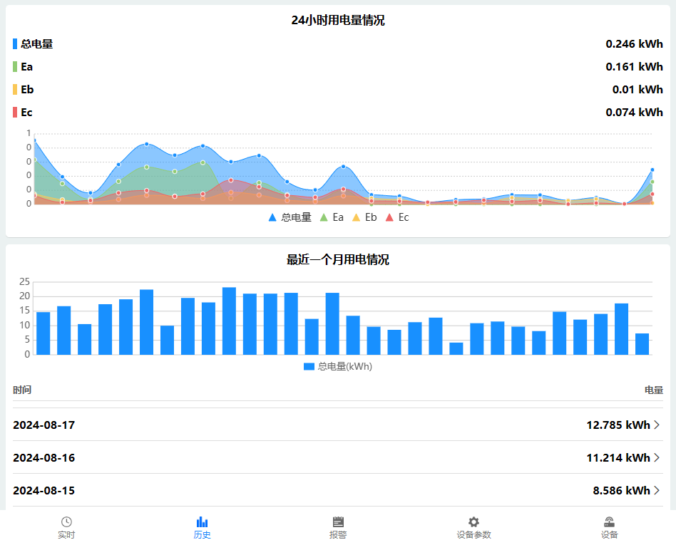
Task: Click the blue 总电量 color bar marker
Action: tap(15, 44)
